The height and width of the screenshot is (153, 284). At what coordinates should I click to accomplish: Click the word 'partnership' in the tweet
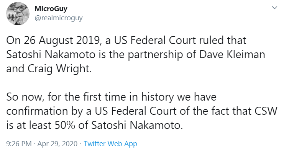click(155, 55)
